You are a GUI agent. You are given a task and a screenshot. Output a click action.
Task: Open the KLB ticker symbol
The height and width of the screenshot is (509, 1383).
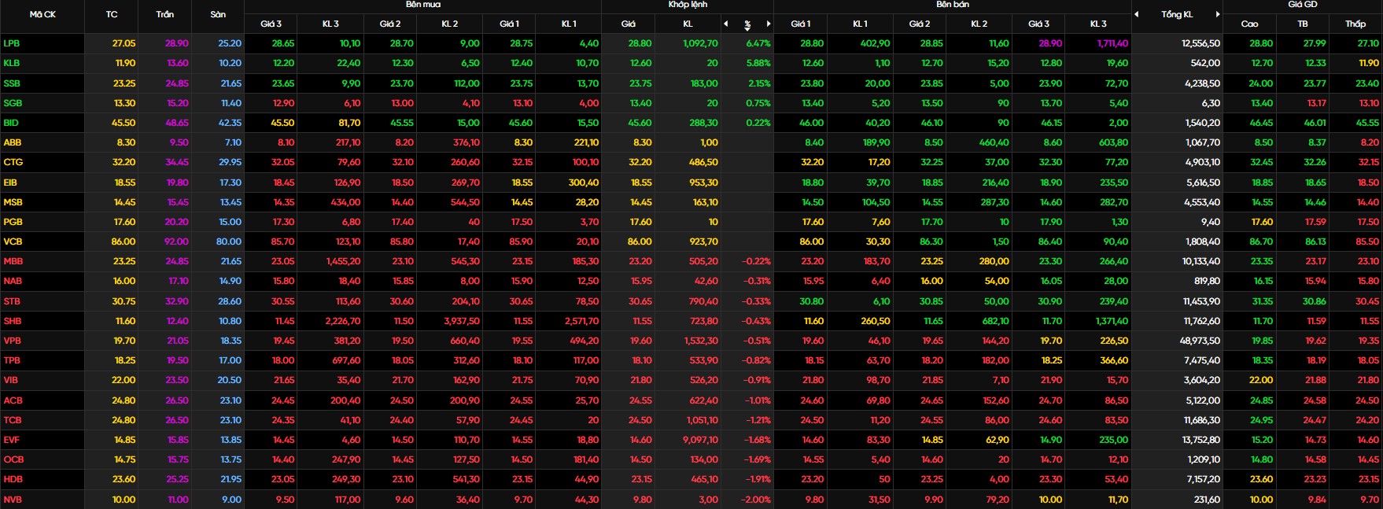click(x=11, y=63)
